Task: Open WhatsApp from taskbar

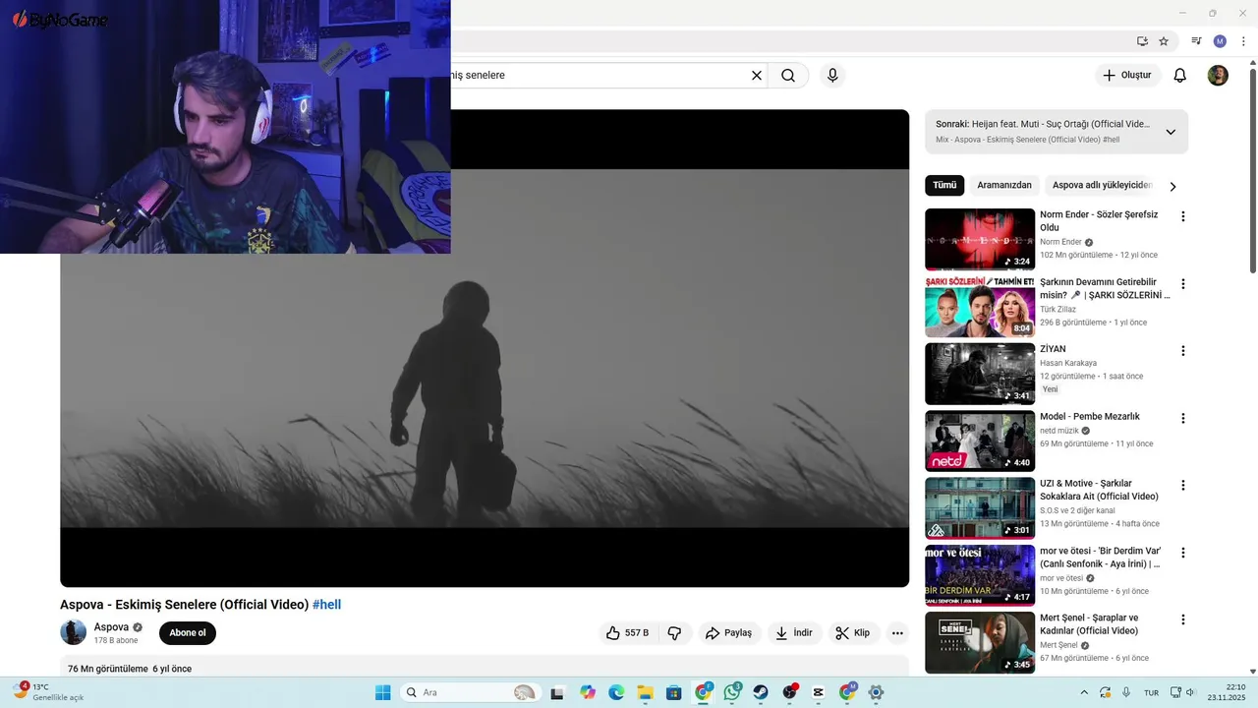Action: pos(732,692)
